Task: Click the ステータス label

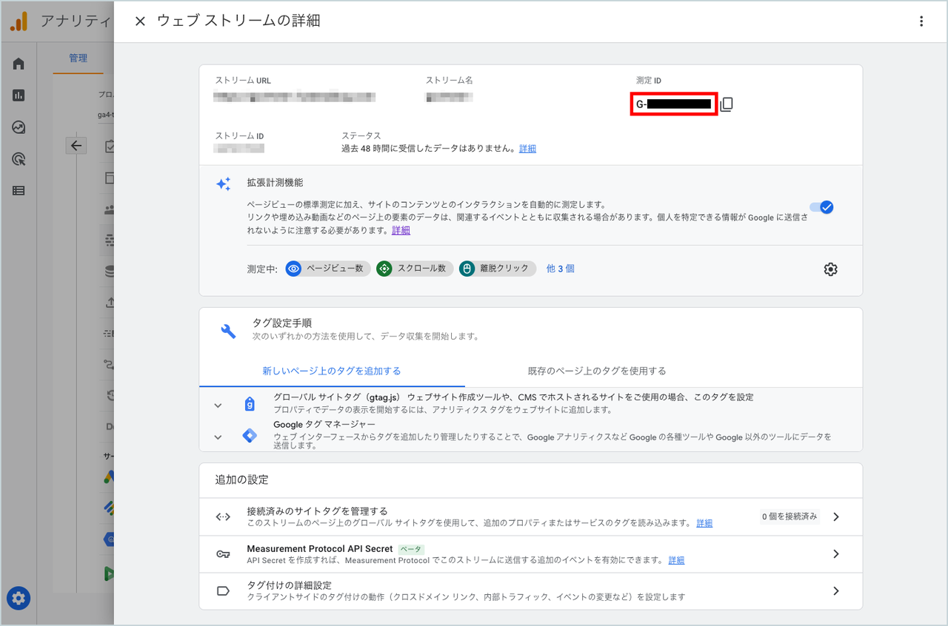Action: tap(361, 136)
